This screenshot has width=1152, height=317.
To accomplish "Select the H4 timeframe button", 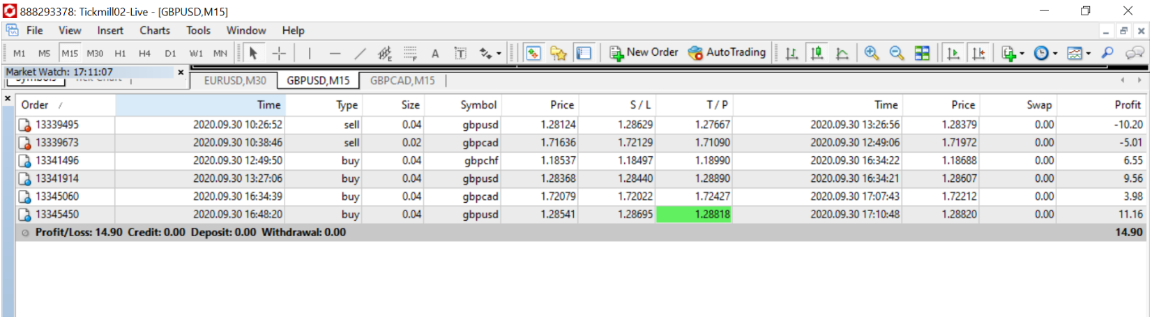I will pyautogui.click(x=144, y=54).
